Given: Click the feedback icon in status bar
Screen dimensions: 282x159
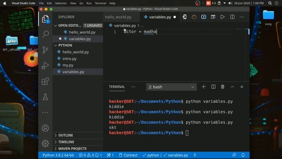Looking at the screenshot, I should [234, 155].
